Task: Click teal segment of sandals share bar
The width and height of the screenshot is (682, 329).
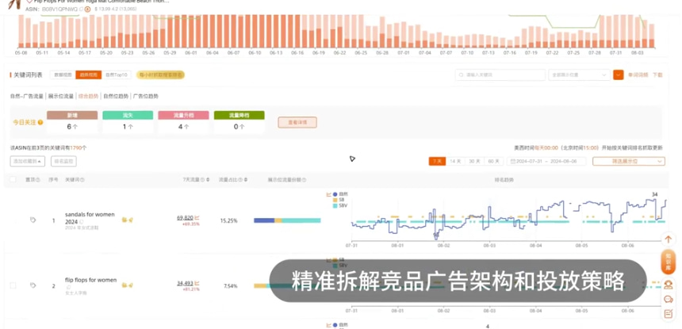Action: pos(301,220)
